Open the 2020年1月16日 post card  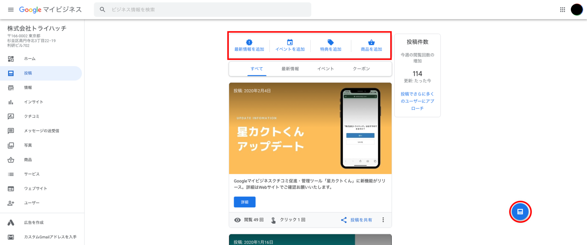coord(310,240)
